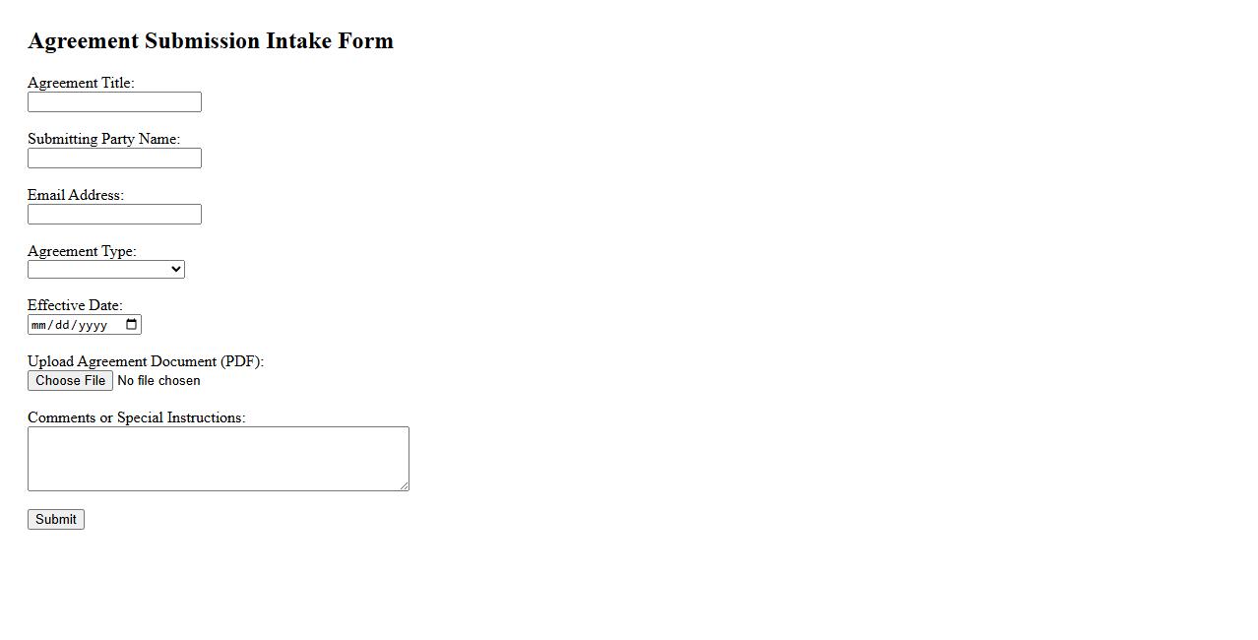Screen dimensions: 1258x640
Task: Click the "Email Address:" label
Action: pyautogui.click(x=76, y=195)
